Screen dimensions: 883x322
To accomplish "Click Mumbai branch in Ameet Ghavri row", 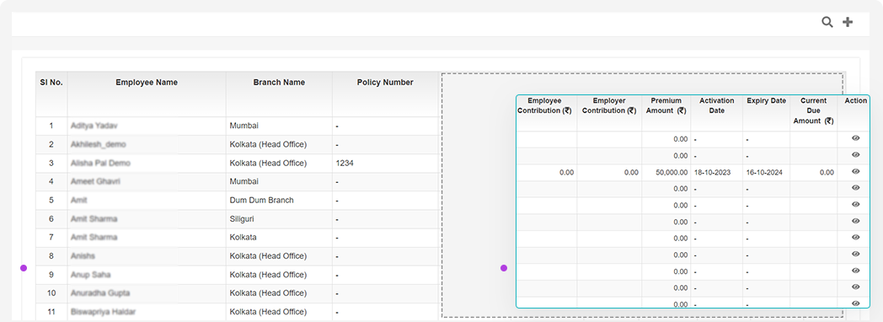I will coord(243,182).
